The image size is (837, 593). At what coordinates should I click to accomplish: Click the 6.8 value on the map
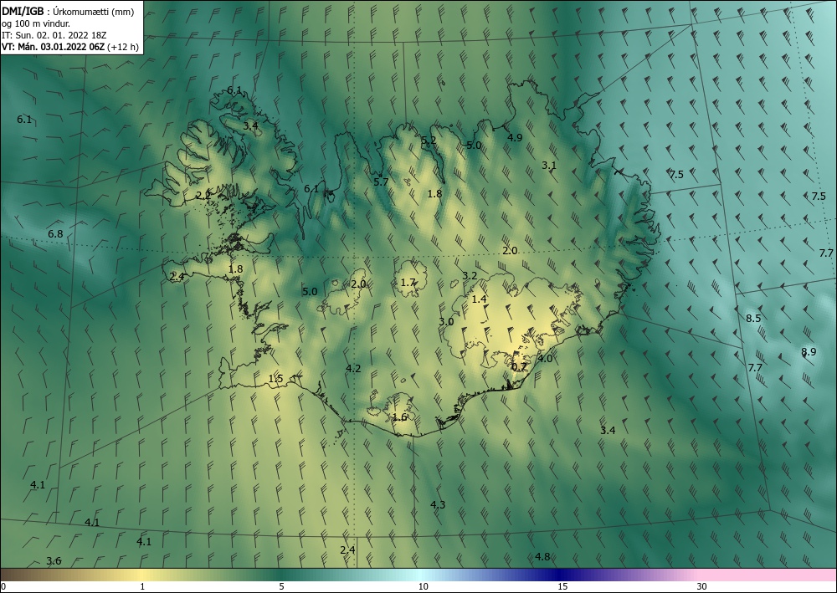pyautogui.click(x=55, y=233)
